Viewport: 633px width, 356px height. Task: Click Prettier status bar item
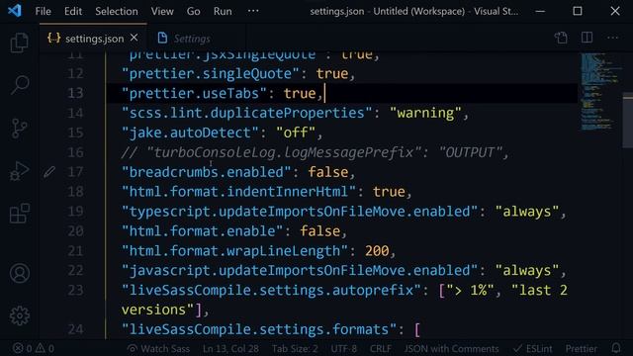581,348
